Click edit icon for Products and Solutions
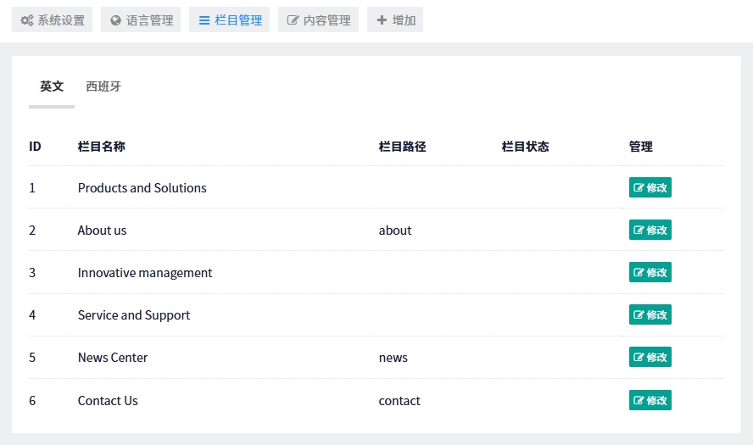 pyautogui.click(x=639, y=188)
